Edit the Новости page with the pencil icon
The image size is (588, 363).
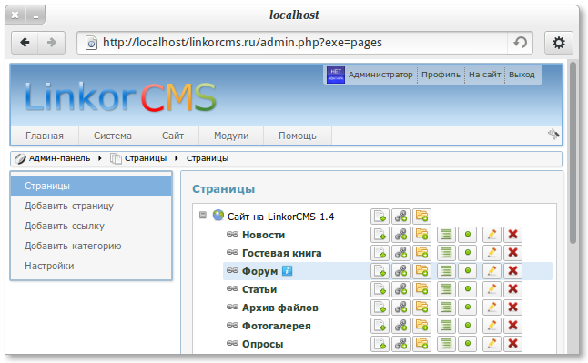(x=492, y=235)
